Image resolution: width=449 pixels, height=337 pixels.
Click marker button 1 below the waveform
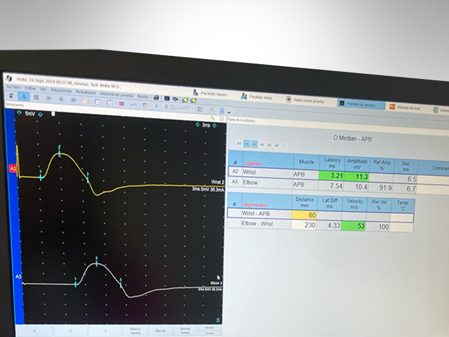point(35,331)
